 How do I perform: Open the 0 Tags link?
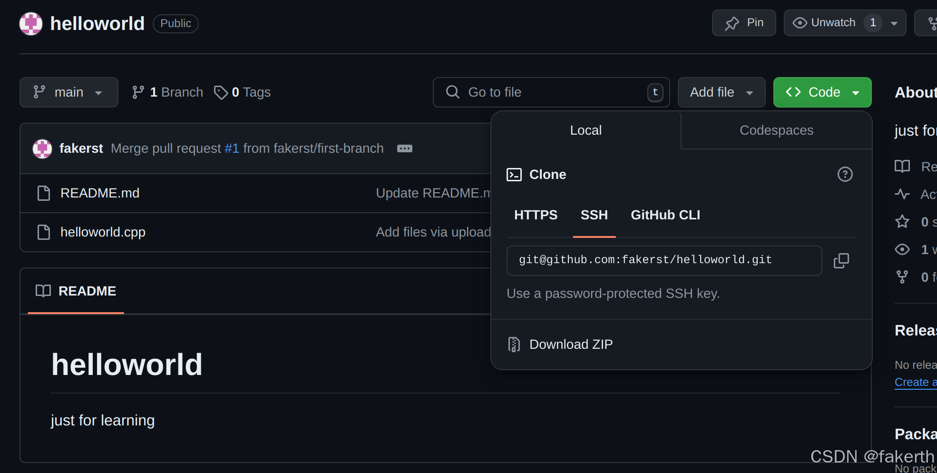[x=242, y=92]
